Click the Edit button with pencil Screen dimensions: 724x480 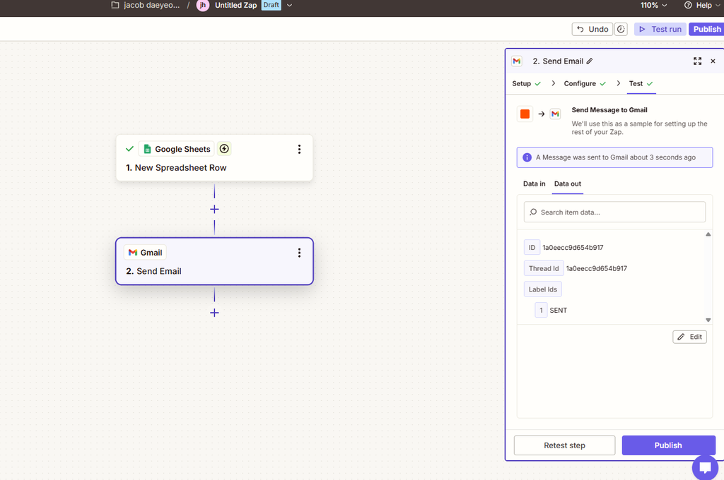[x=689, y=337]
